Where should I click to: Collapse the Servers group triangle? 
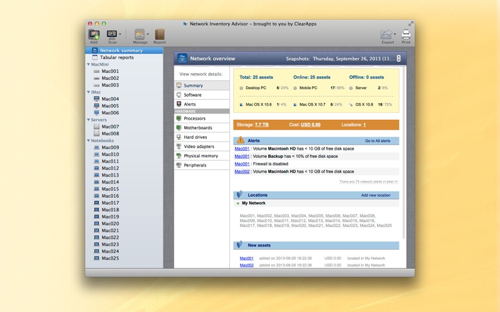(x=88, y=120)
